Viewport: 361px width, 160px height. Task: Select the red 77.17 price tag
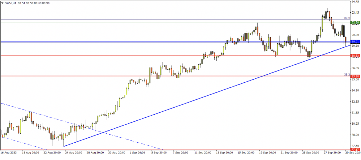(355, 149)
